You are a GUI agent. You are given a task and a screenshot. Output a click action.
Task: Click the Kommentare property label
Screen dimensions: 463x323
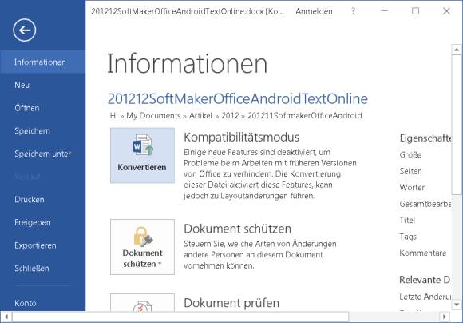click(x=423, y=253)
